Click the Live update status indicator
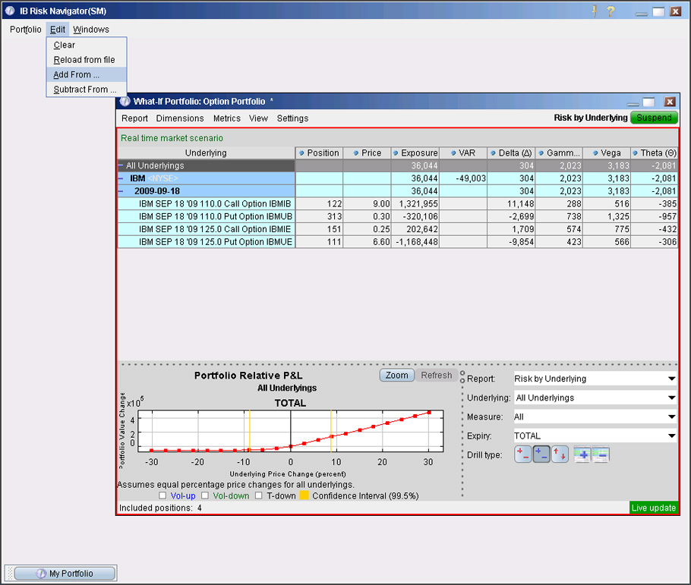 pyautogui.click(x=654, y=508)
